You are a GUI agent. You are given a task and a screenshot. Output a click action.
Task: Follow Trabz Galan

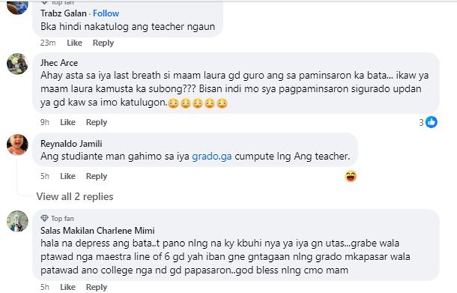(x=106, y=13)
